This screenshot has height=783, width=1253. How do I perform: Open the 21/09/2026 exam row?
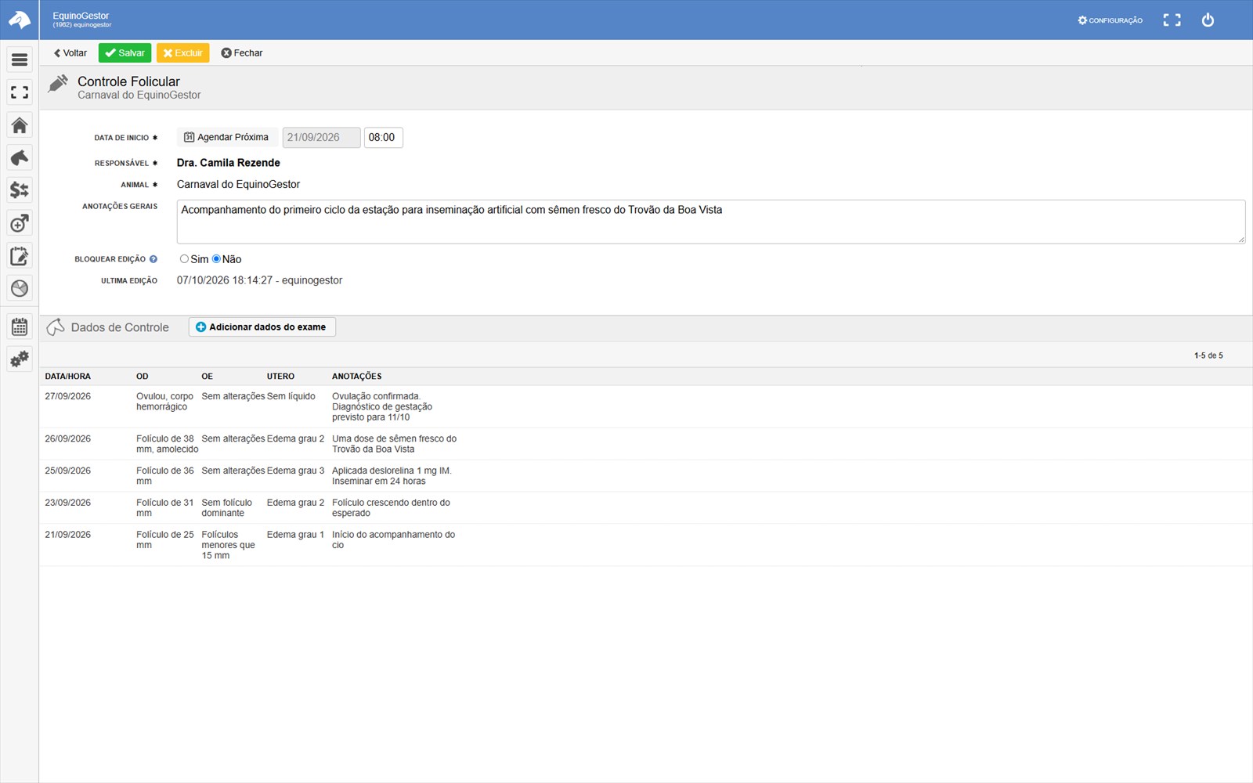[645, 545]
